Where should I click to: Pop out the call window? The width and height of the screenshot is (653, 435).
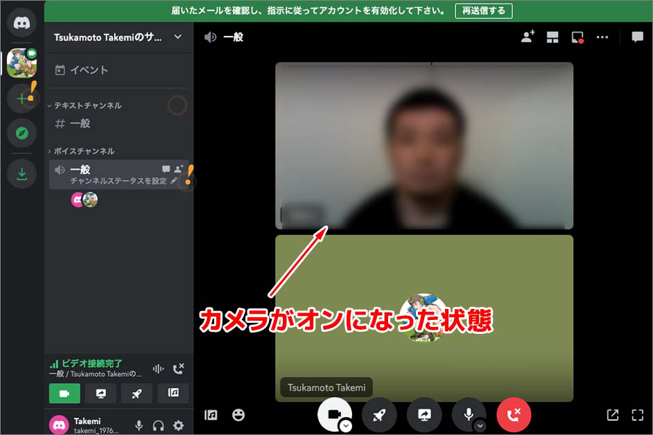(x=612, y=415)
